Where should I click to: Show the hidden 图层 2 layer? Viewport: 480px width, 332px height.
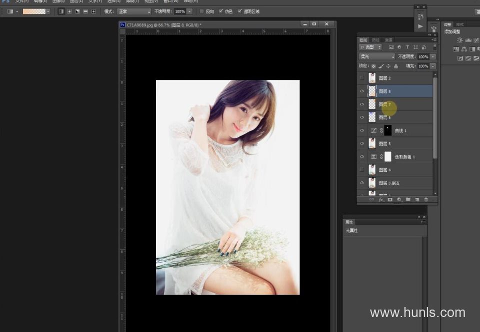[x=362, y=78]
